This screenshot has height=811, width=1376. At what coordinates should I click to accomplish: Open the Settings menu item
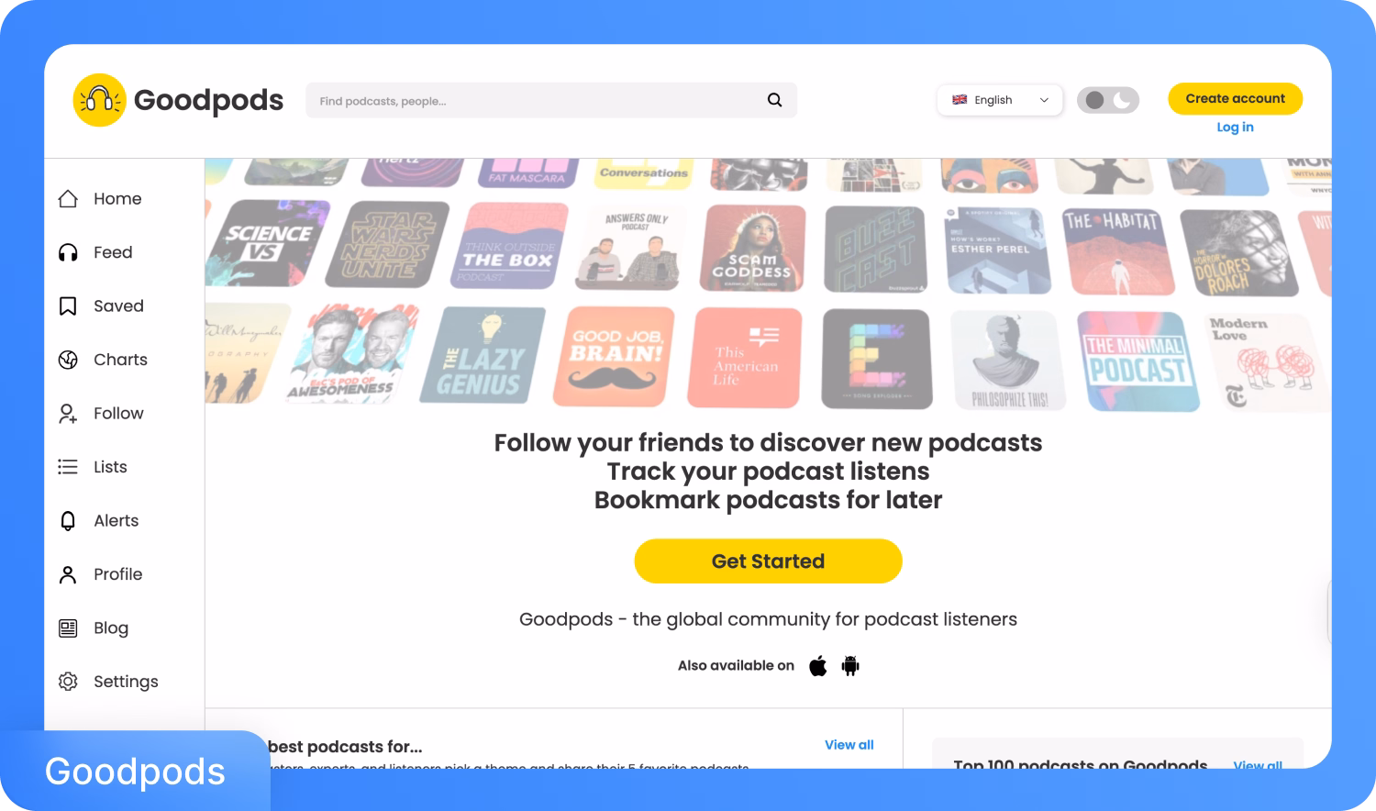124,682
